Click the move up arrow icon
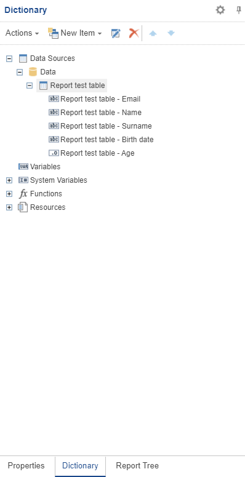 tap(153, 33)
